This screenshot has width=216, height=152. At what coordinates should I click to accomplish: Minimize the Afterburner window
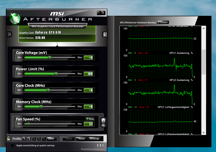pos(99,13)
